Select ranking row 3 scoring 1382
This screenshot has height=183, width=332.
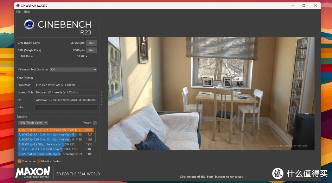click(x=56, y=139)
